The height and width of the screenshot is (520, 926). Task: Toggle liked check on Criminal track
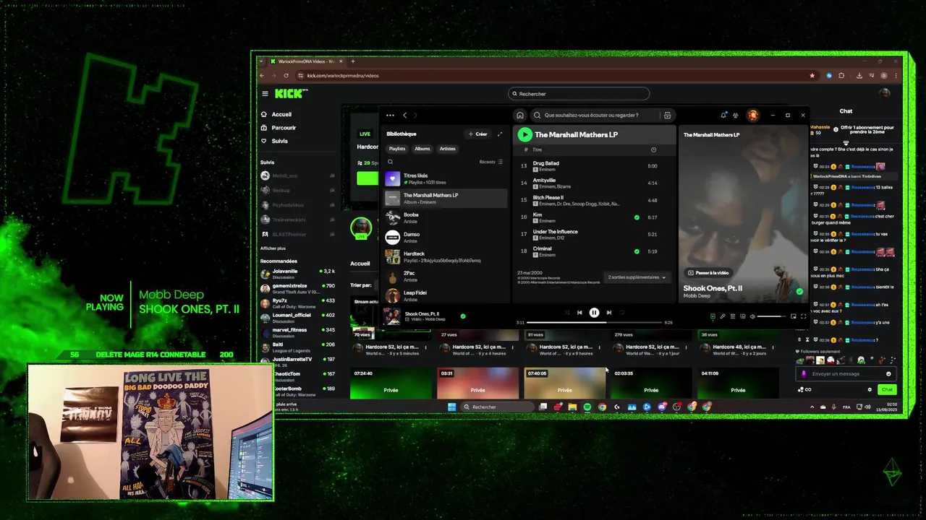637,251
